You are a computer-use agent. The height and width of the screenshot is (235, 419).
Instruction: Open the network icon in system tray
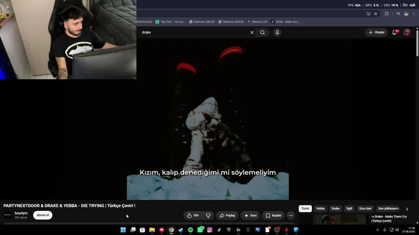(392, 230)
